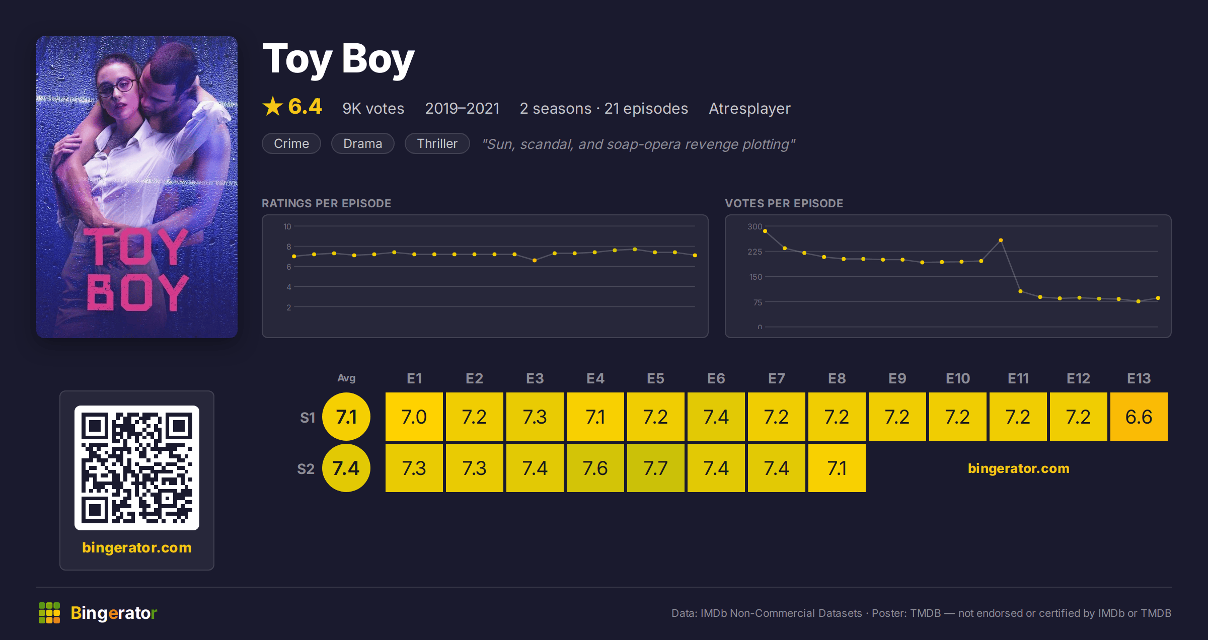This screenshot has width=1208, height=640.
Task: Open bingerator.com link under QR code
Action: coord(137,547)
